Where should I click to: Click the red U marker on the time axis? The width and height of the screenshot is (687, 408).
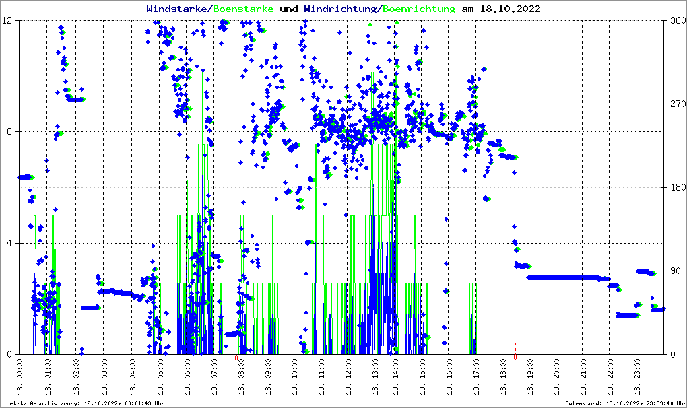(x=515, y=358)
